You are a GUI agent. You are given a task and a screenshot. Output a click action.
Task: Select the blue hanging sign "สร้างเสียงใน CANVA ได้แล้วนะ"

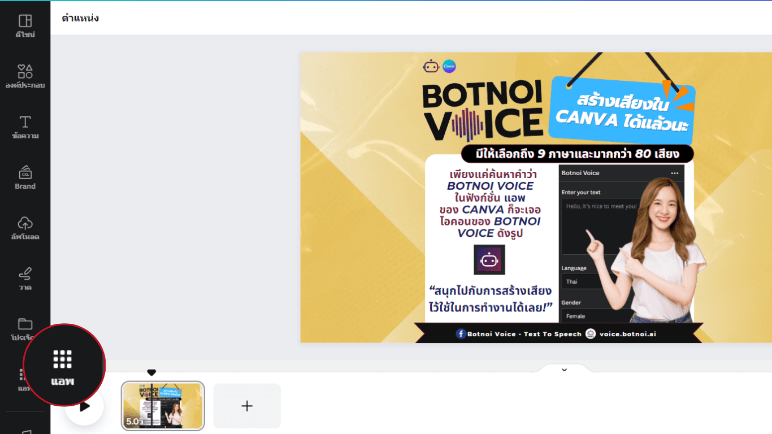click(x=622, y=112)
